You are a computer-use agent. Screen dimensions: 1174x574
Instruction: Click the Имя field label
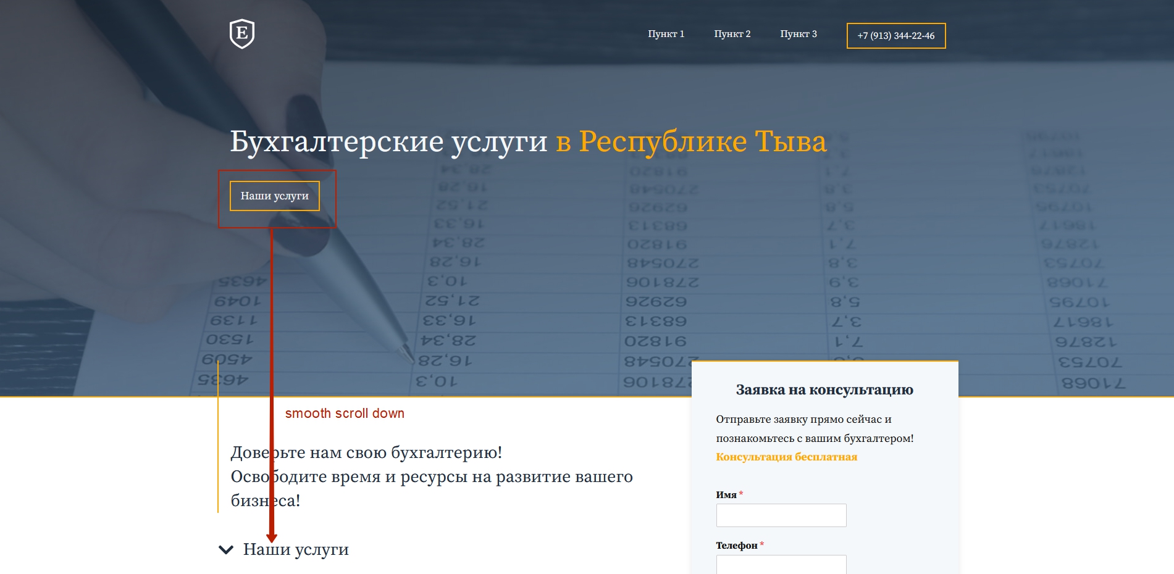coord(726,495)
